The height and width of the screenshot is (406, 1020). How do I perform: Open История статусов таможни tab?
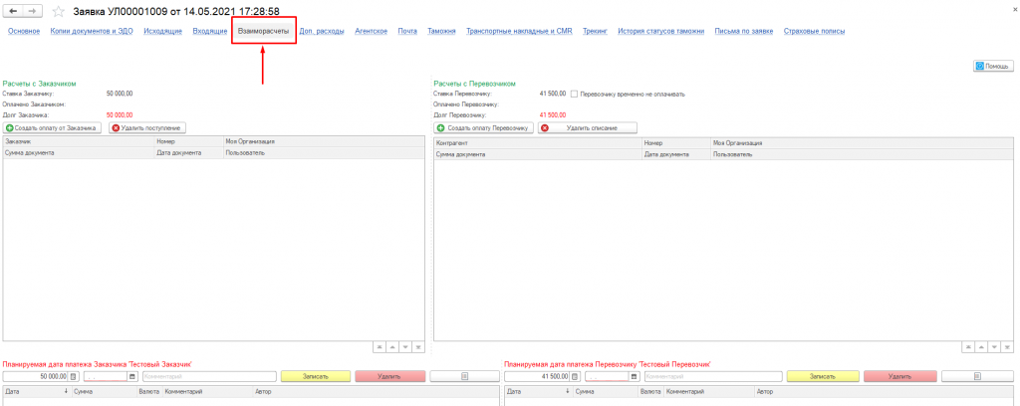661,31
